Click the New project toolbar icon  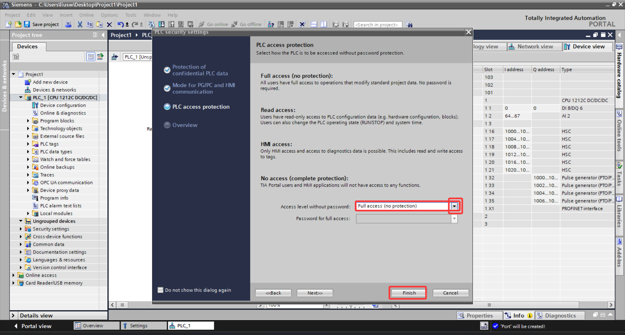pyautogui.click(x=9, y=24)
